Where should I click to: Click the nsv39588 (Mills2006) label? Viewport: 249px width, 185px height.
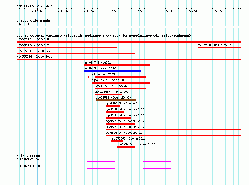[214, 45]
